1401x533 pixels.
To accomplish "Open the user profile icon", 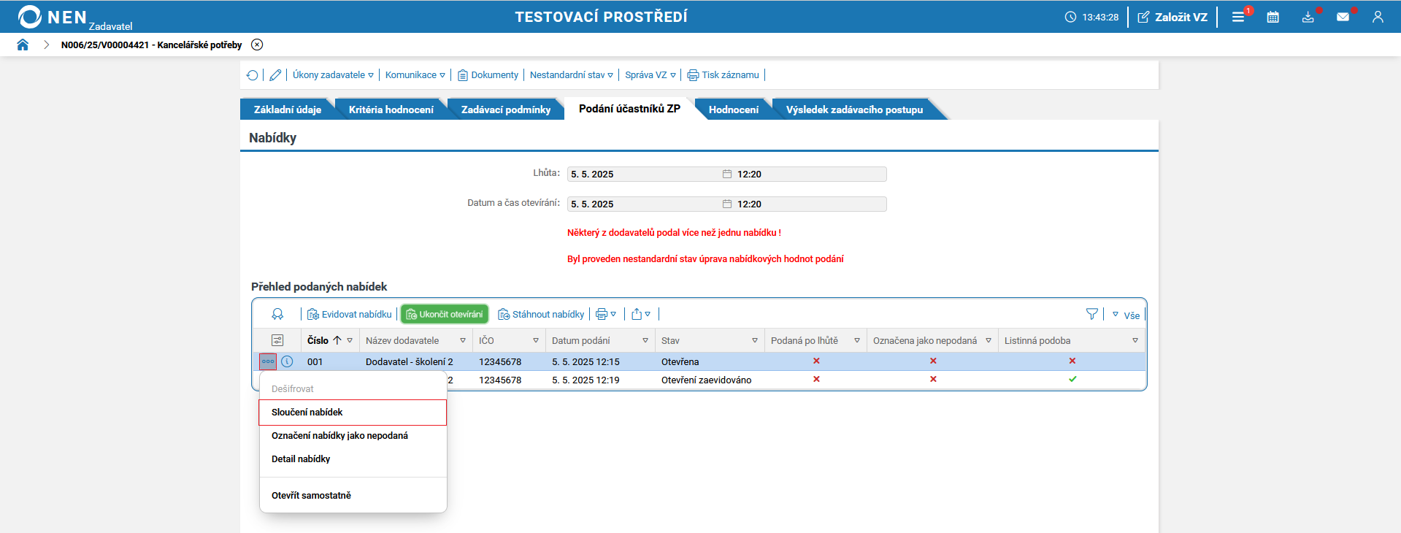I will [1378, 17].
